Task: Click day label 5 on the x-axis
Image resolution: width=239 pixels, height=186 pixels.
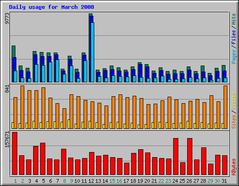Action: coord(43,181)
